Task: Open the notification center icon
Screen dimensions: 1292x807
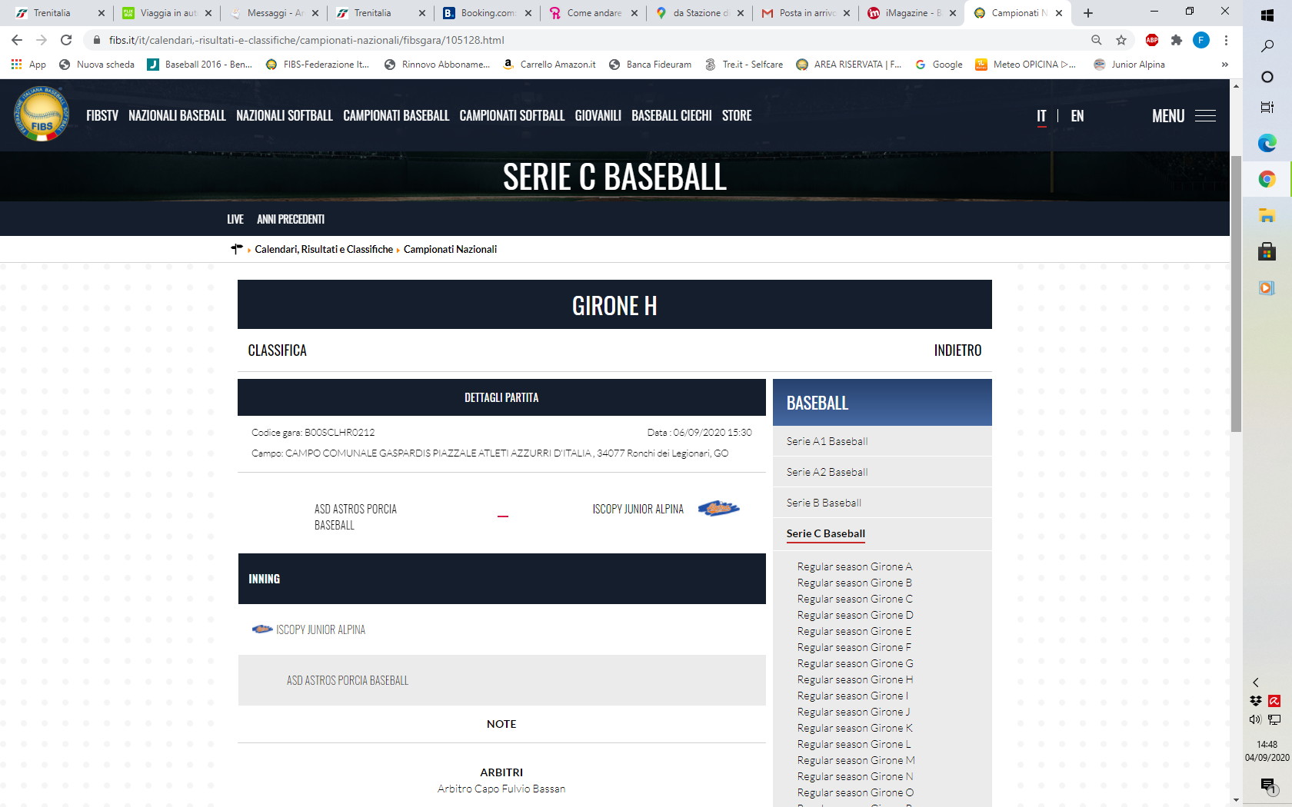Action: 1267,785
